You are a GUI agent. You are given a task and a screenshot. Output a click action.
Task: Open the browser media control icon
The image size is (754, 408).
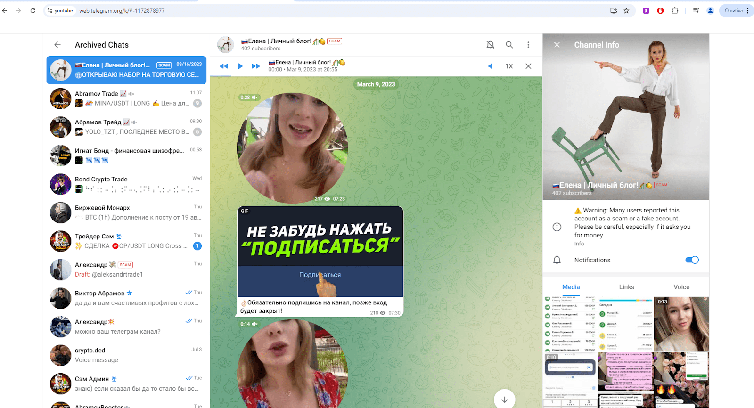(696, 10)
